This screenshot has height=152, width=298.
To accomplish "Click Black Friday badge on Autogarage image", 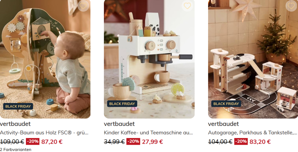I will [x=226, y=104].
